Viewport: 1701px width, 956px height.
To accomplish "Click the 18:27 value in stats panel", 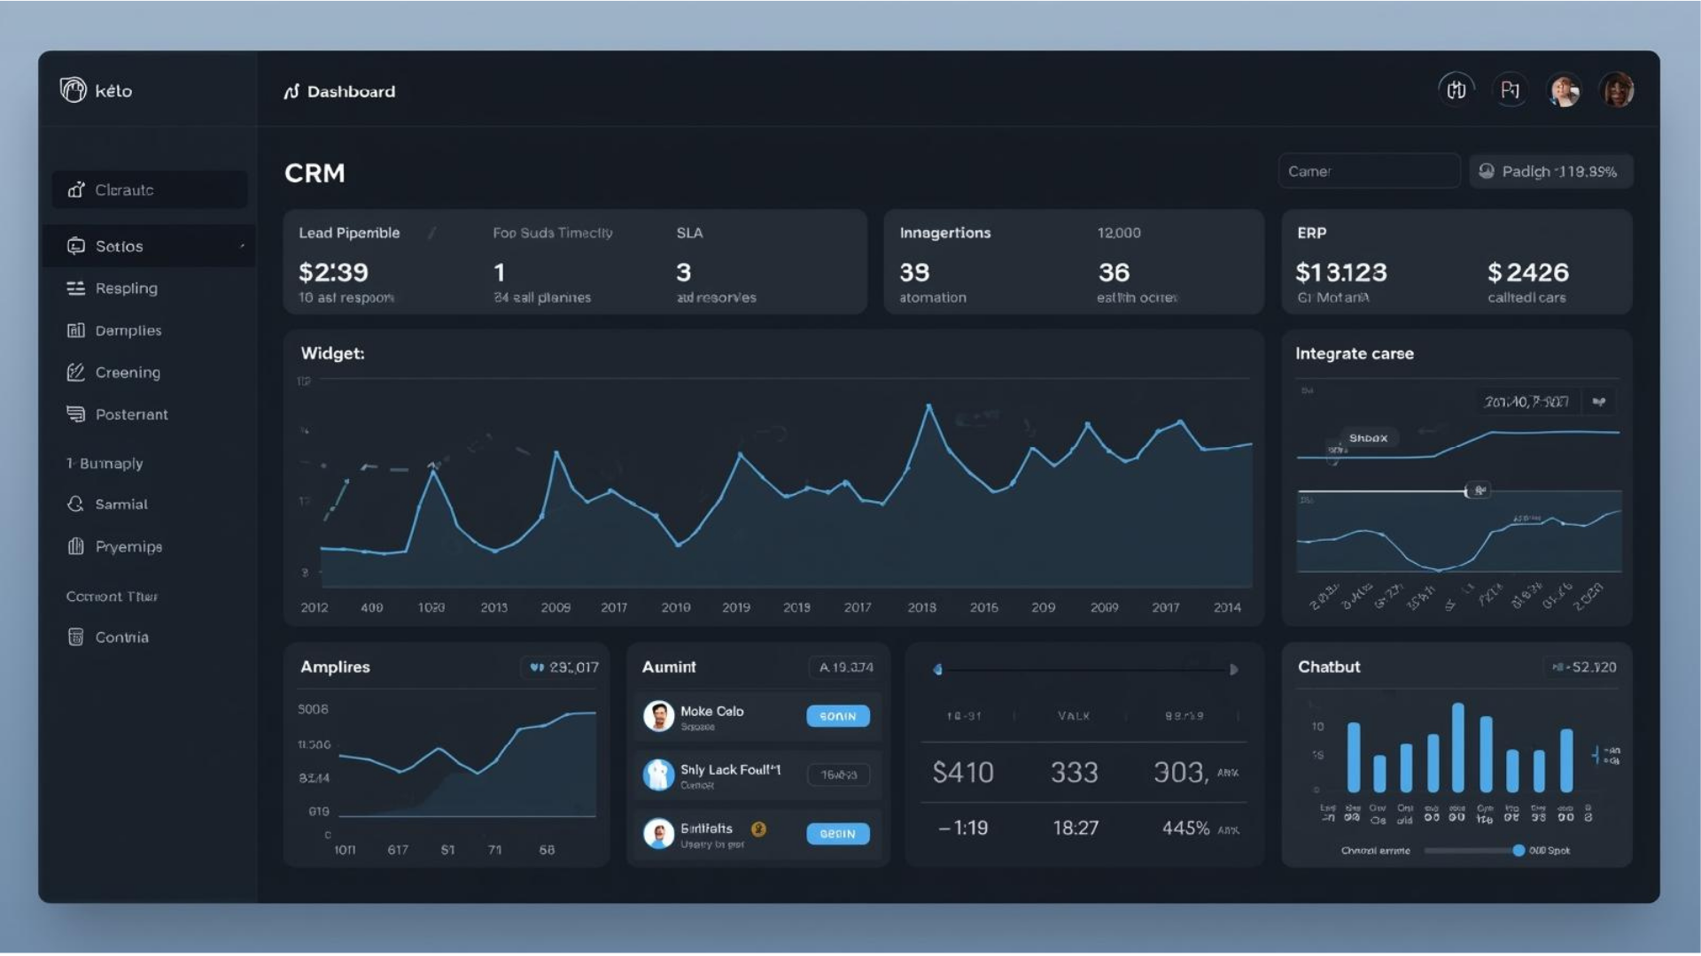I will point(1076,828).
